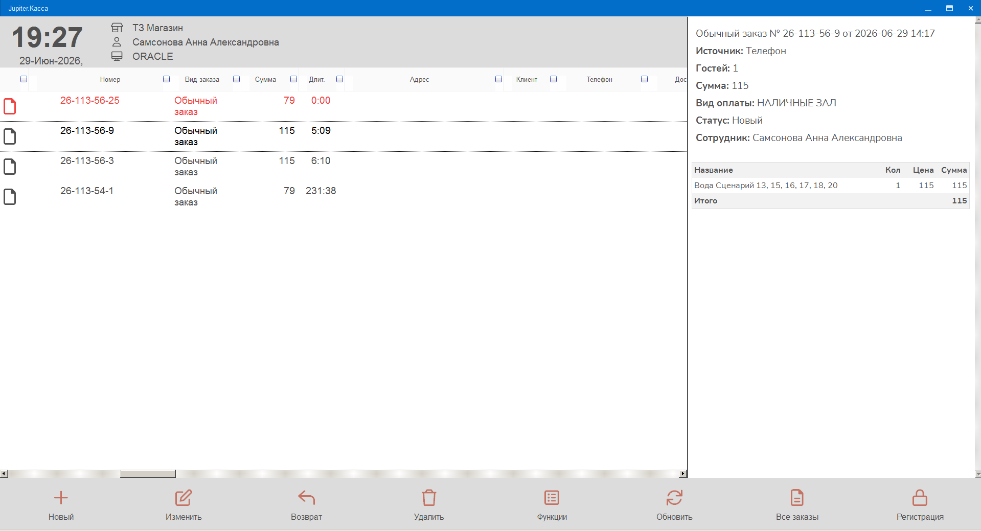This screenshot has height=531, width=981.
Task: Select the red document icon for order 26-113-56-25
Action: coord(10,106)
